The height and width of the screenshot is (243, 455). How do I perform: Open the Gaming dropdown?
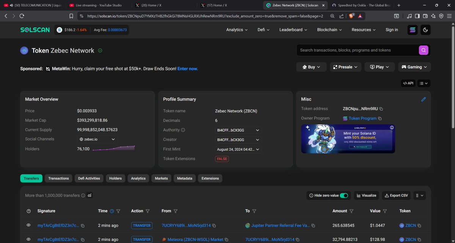[x=414, y=67]
